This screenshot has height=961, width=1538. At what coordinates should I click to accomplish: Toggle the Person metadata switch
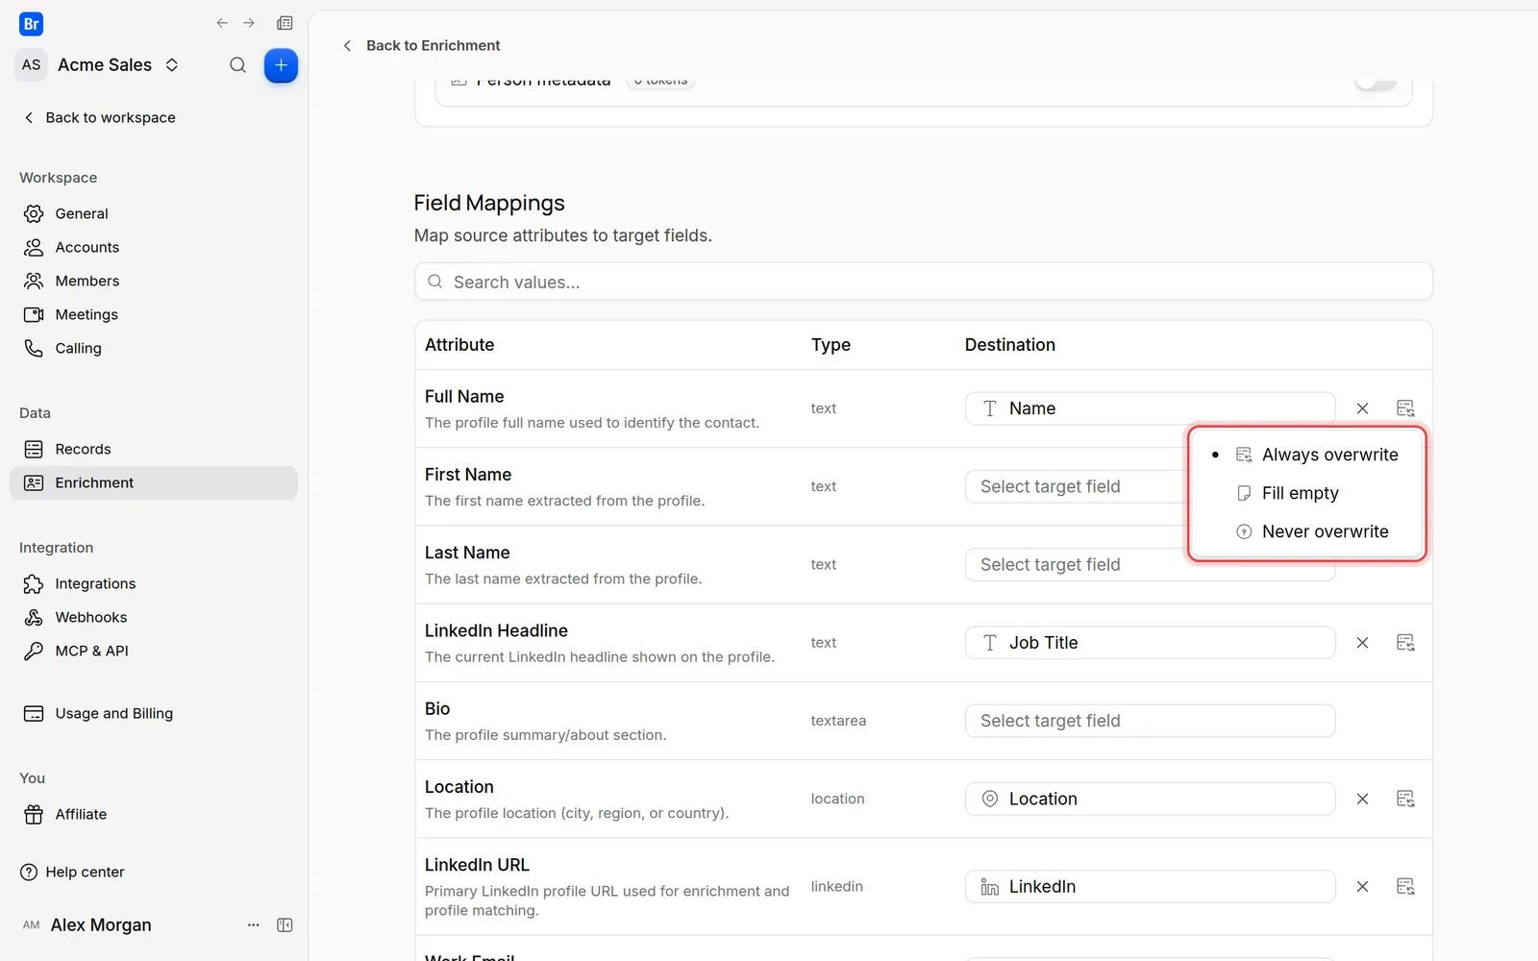(x=1376, y=83)
